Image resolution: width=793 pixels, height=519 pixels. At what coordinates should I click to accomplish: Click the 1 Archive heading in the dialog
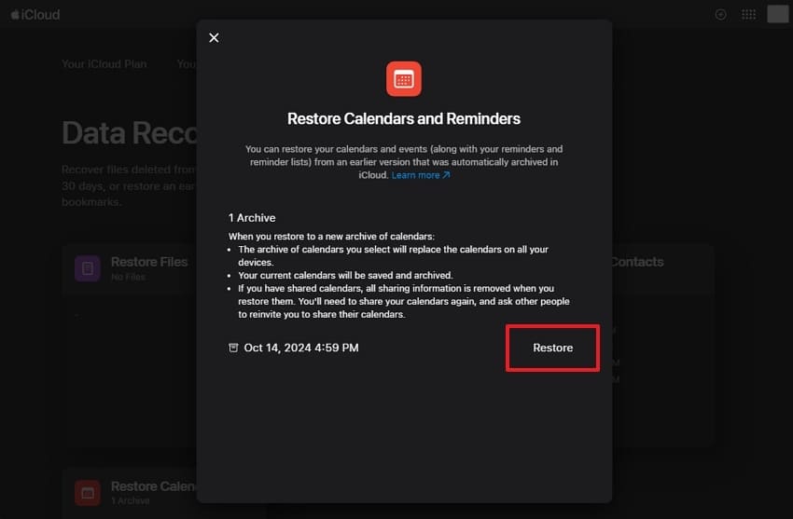point(252,218)
